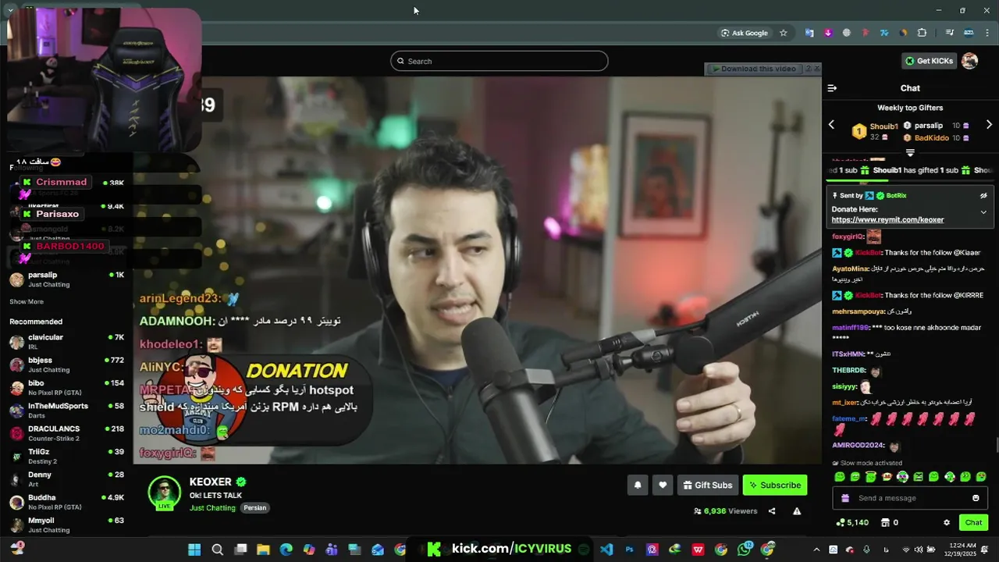Image resolution: width=999 pixels, height=562 pixels.
Task: Share the stream using share icon
Action: [772, 511]
